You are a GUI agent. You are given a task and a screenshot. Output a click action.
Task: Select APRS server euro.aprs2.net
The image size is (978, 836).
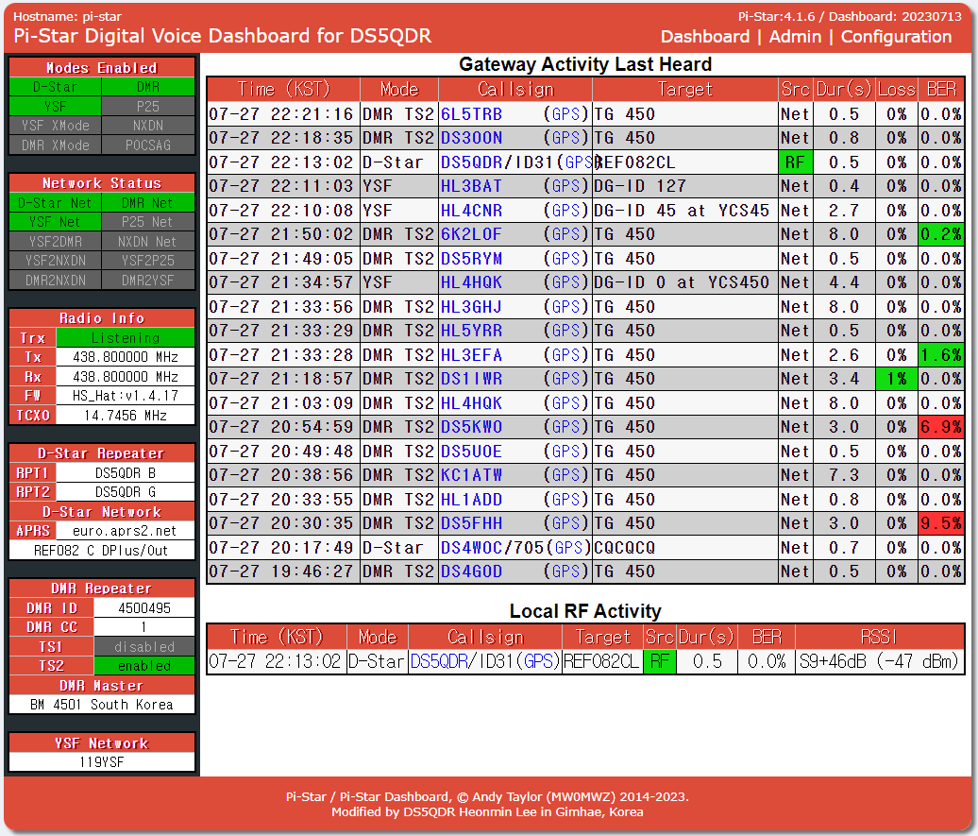126,531
